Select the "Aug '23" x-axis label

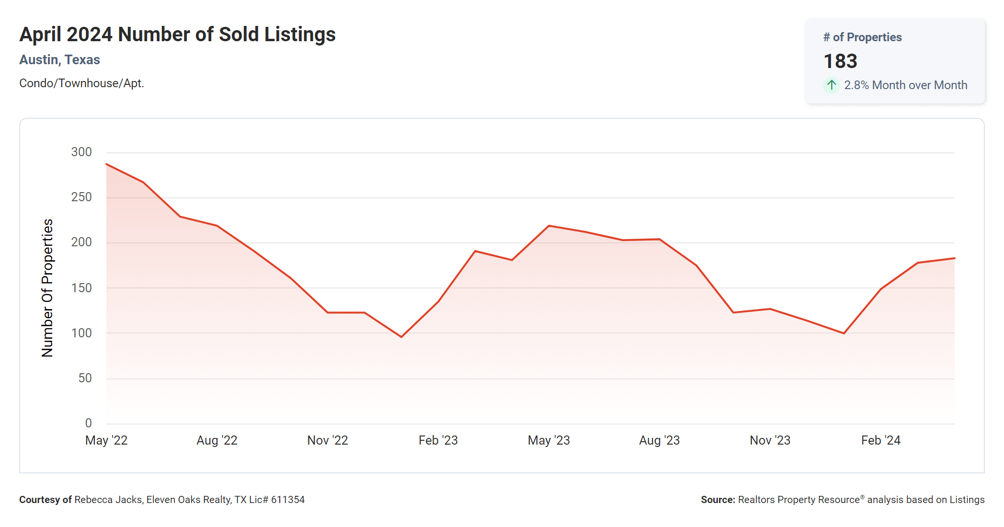click(x=660, y=440)
